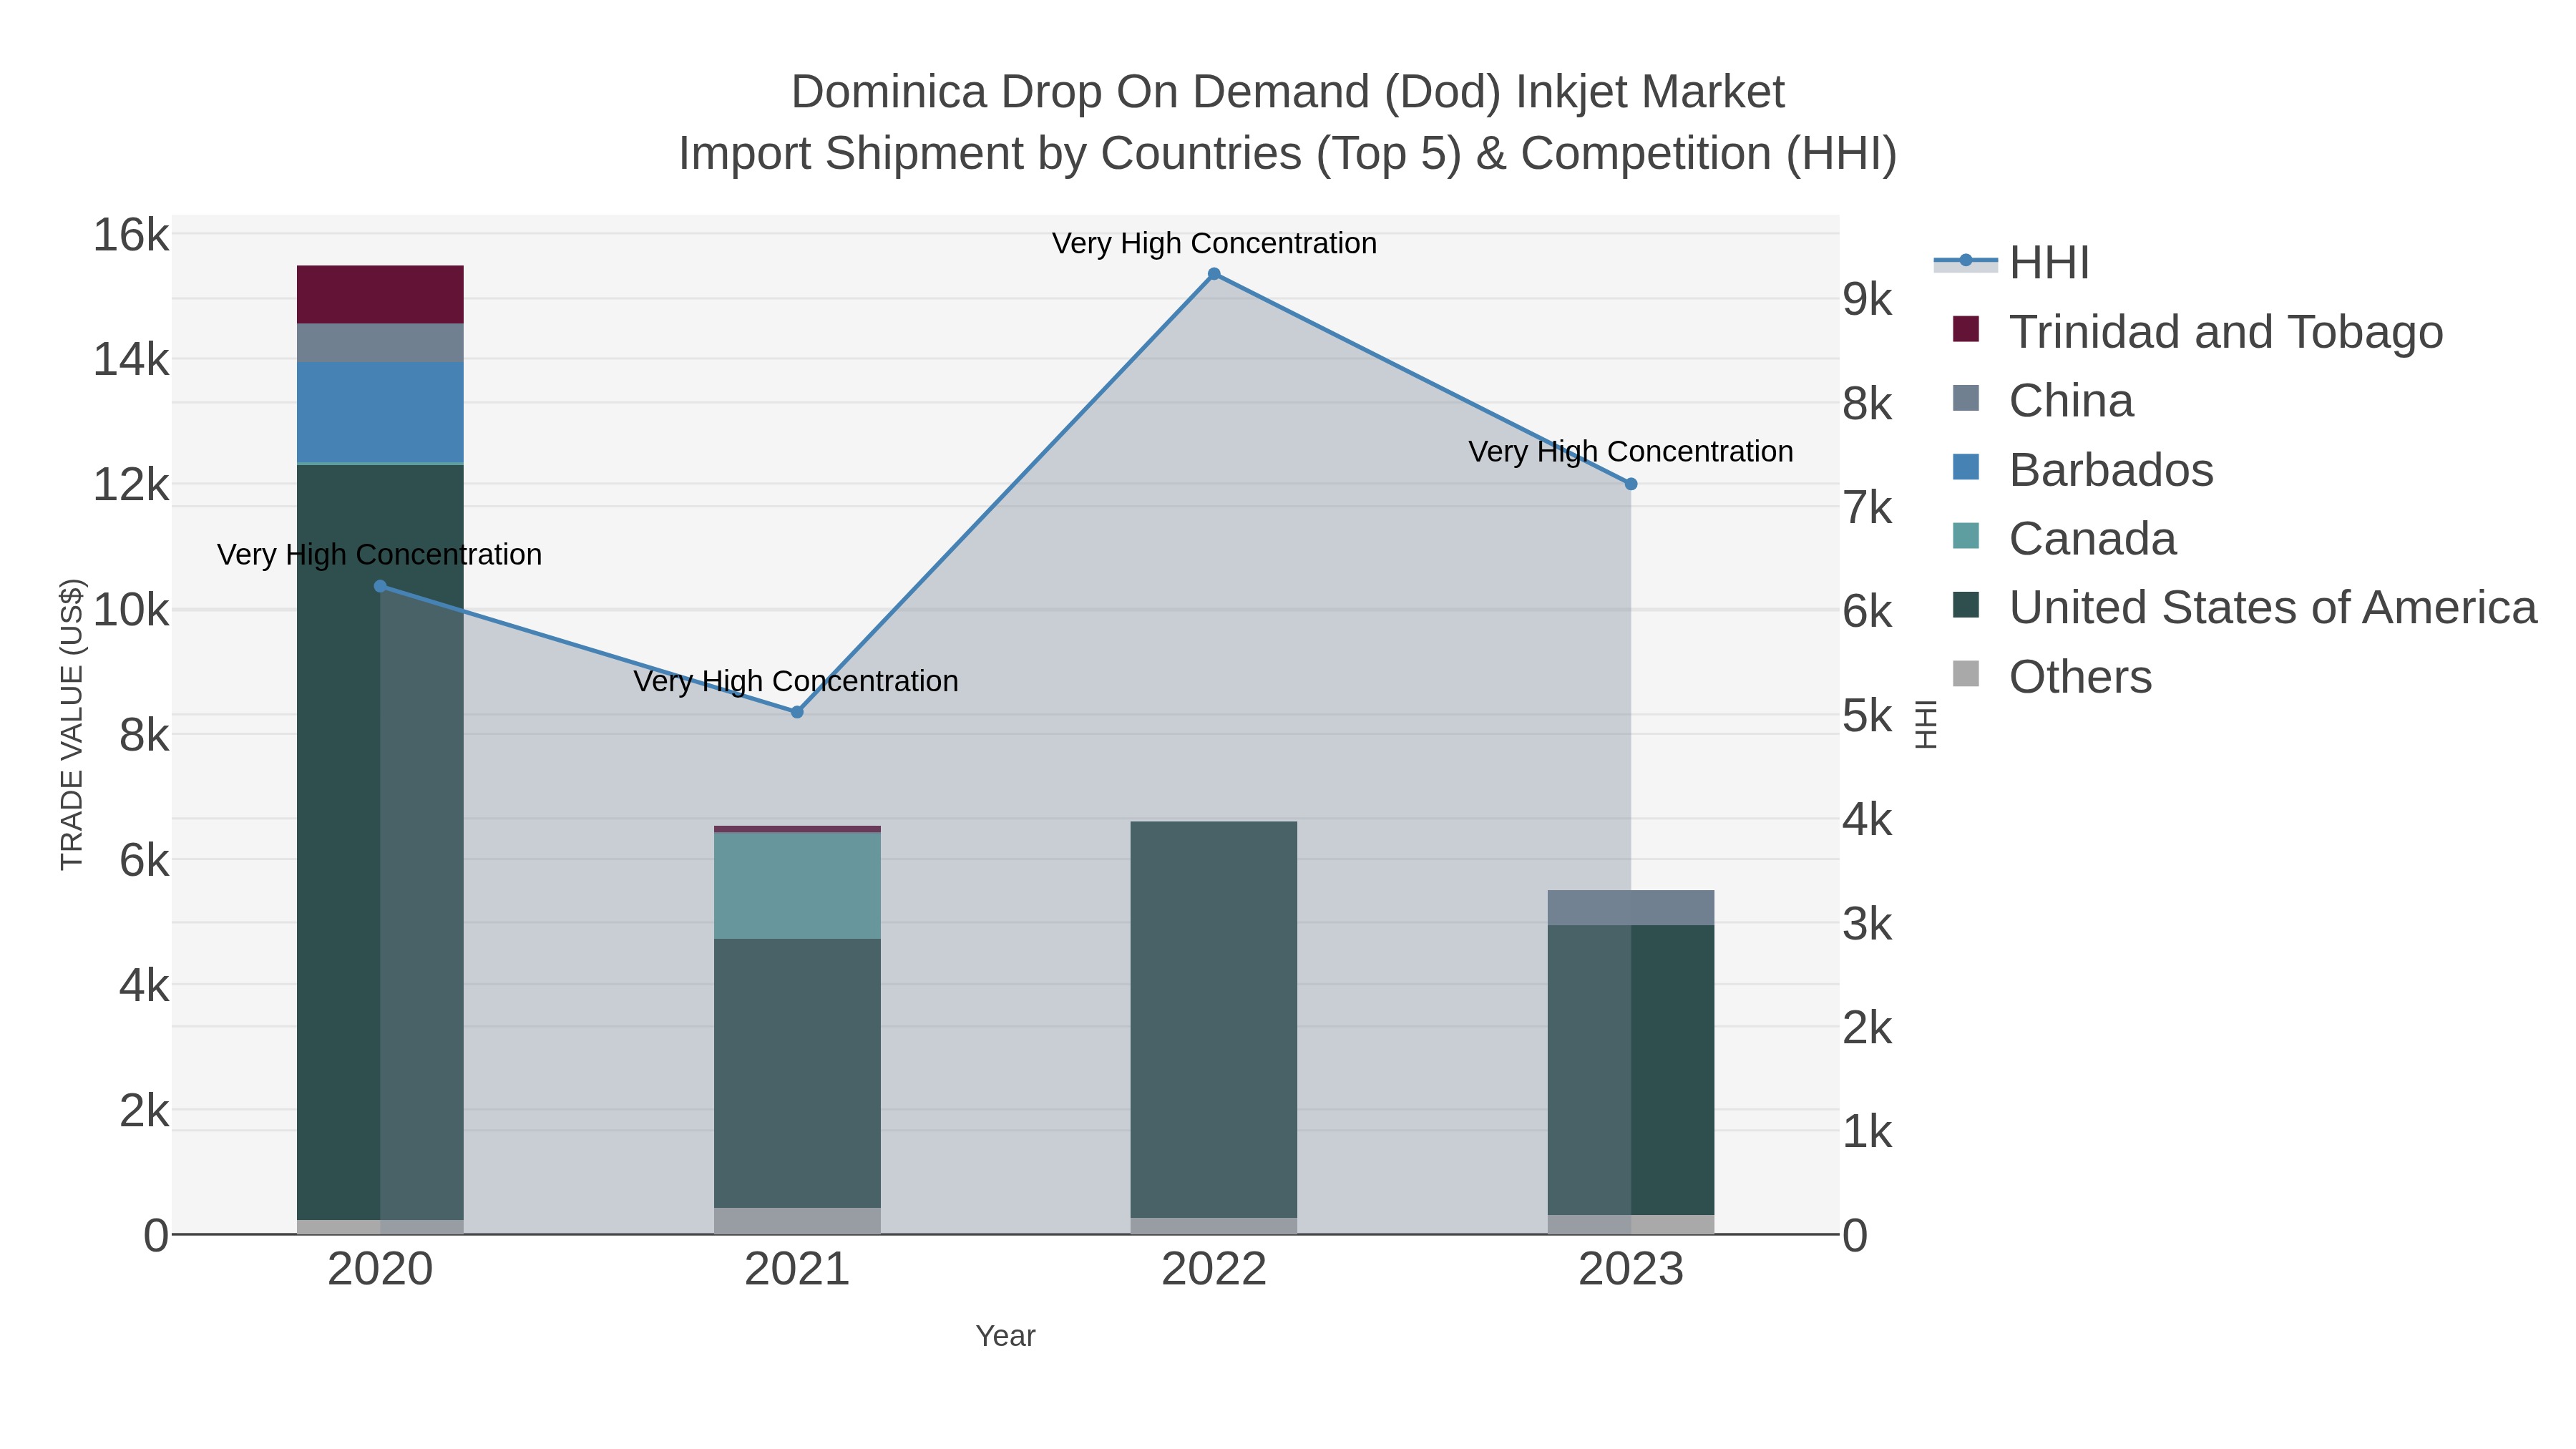
Task: Click the Year axis title
Action: click(x=1005, y=1336)
